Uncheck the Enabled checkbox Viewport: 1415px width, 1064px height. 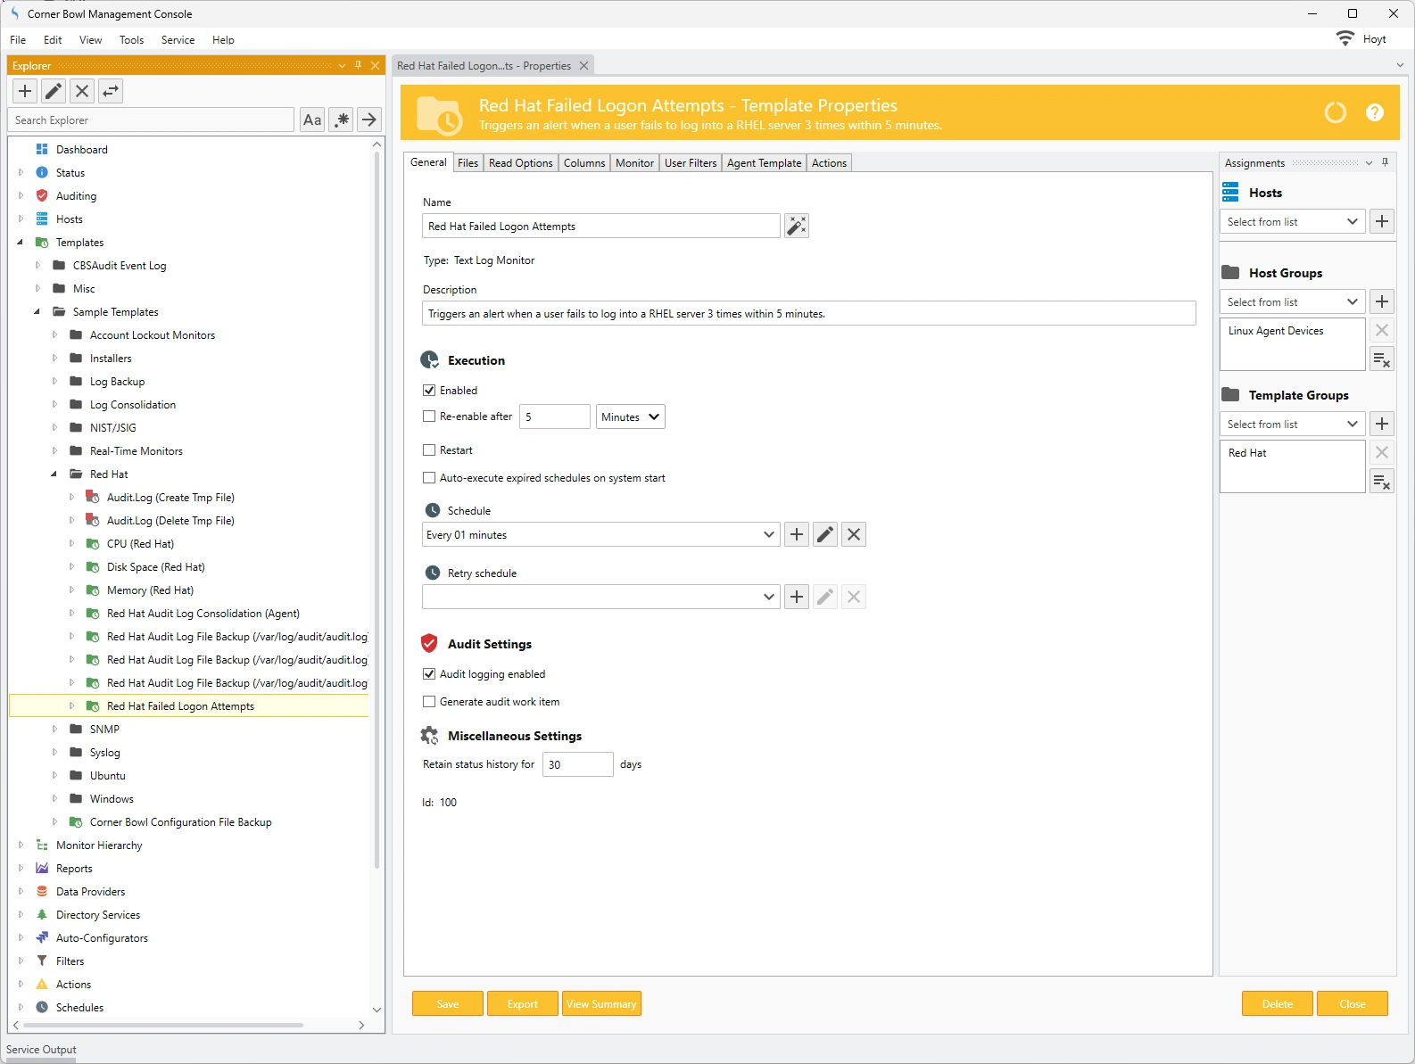click(x=429, y=391)
